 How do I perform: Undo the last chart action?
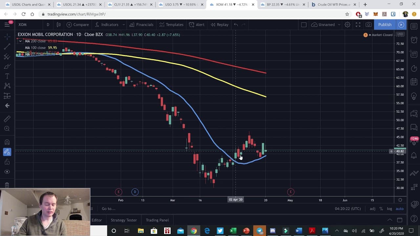[236, 25]
